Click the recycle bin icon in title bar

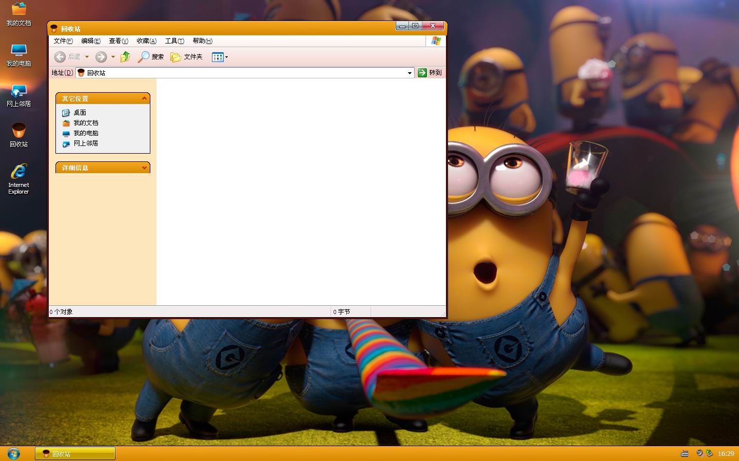point(54,29)
